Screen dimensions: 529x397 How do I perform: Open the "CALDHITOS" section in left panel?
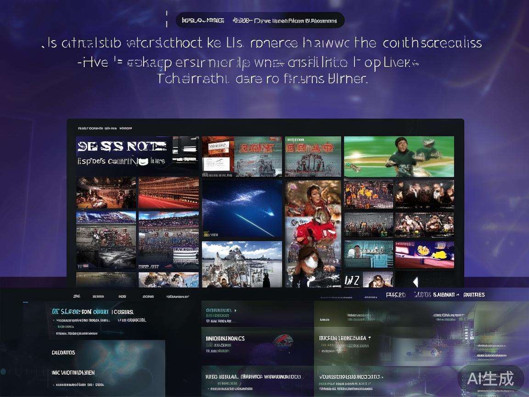63,352
